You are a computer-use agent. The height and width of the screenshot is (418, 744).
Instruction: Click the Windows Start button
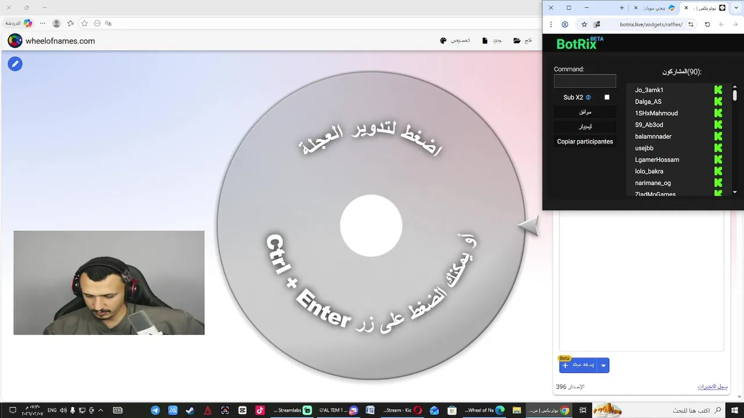[734, 410]
